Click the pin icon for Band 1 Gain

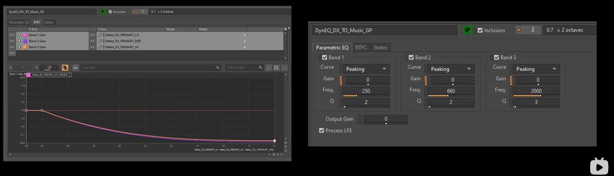click(19, 35)
